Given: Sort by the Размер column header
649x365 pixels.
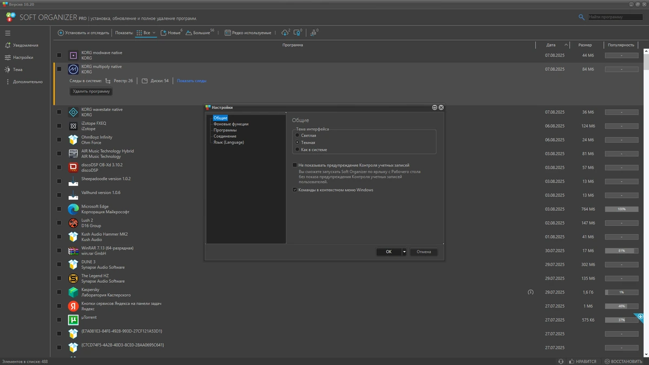Looking at the screenshot, I should pos(585,45).
